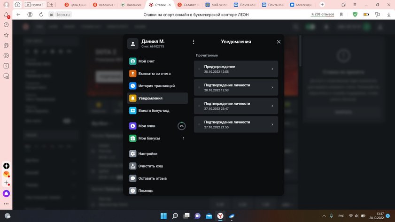This screenshot has height=222, width=395.
Task: Click the Ввести бонус-код ticket icon
Action: 133,111
